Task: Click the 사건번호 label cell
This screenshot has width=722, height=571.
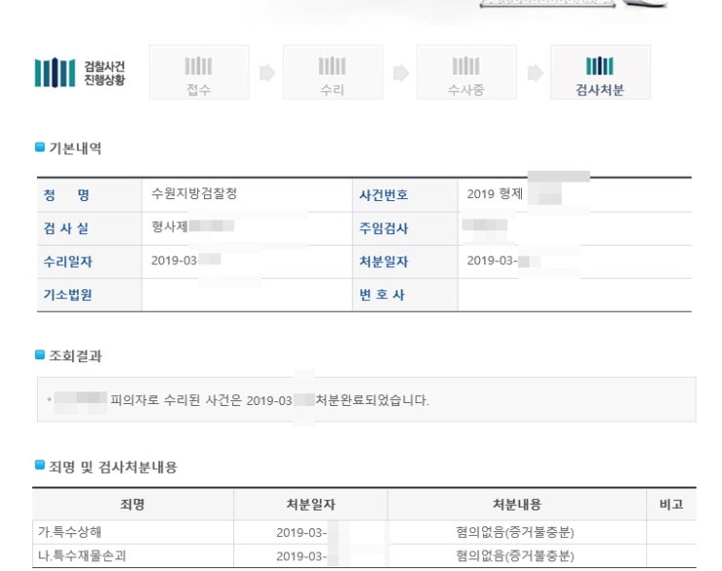Action: click(x=405, y=195)
